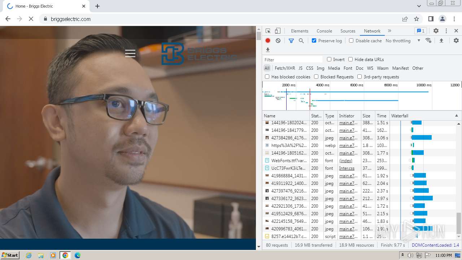The height and width of the screenshot is (260, 462).
Task: Go back to previous page
Action: click(8, 19)
